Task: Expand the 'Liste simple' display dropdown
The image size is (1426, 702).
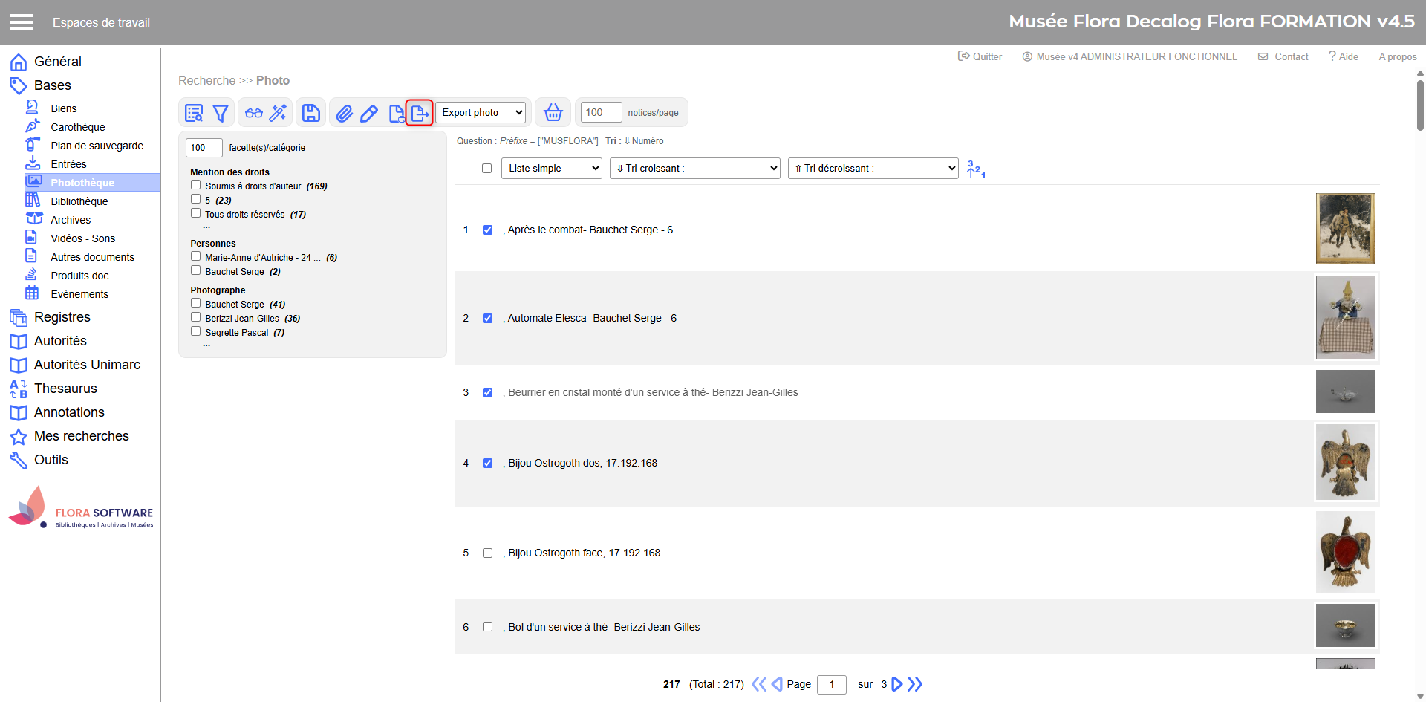Action: (552, 169)
